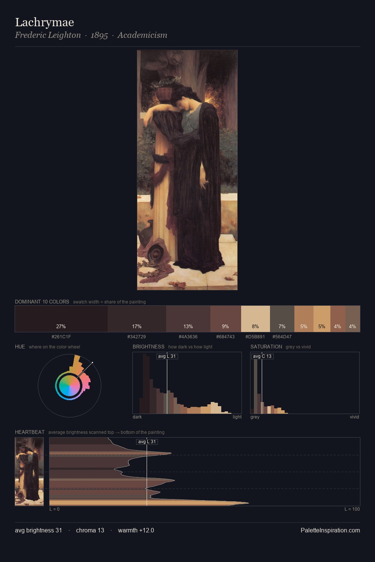Click the L = 100 axis label
The height and width of the screenshot is (562, 375).
352,509
